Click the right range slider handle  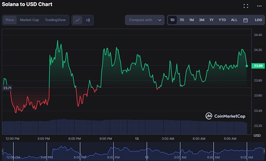coord(265,151)
